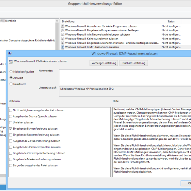Click the 'Unterstützt auf' info box
The height and width of the screenshot is (191, 191).
(x=125, y=91)
